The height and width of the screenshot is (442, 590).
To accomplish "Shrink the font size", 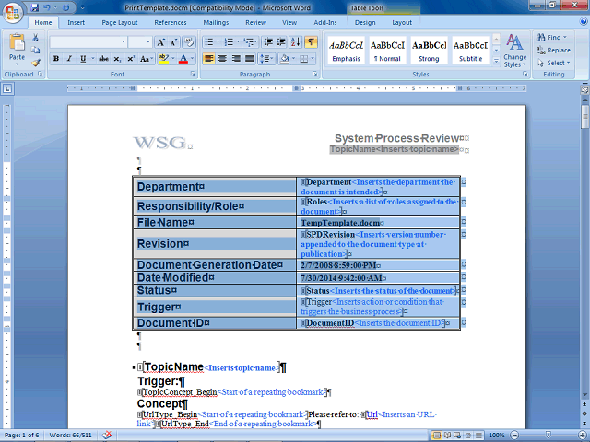I will coord(173,42).
